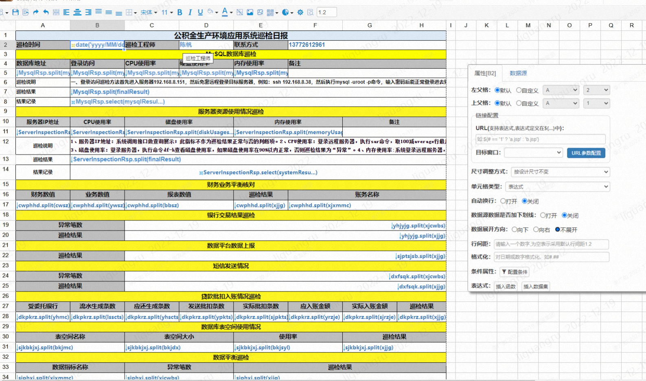Open the fill color bucket picker
Screen dimensions: 646x381
[212, 12]
